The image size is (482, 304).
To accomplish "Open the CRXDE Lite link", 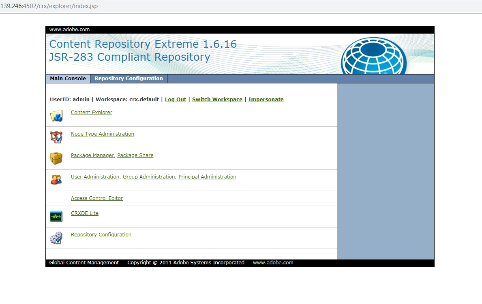I will coord(85,213).
